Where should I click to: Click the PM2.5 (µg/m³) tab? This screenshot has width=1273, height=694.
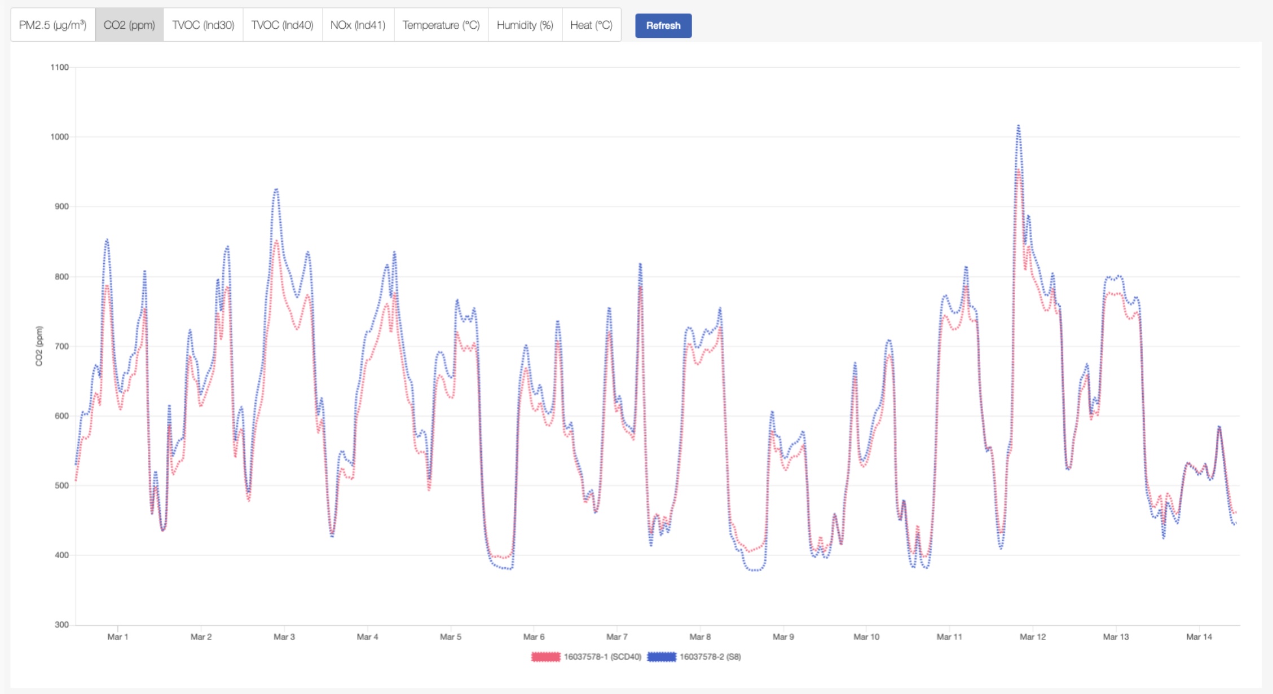52,25
